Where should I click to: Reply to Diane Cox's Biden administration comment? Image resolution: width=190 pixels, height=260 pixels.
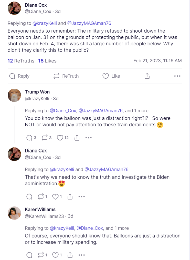point(29,197)
